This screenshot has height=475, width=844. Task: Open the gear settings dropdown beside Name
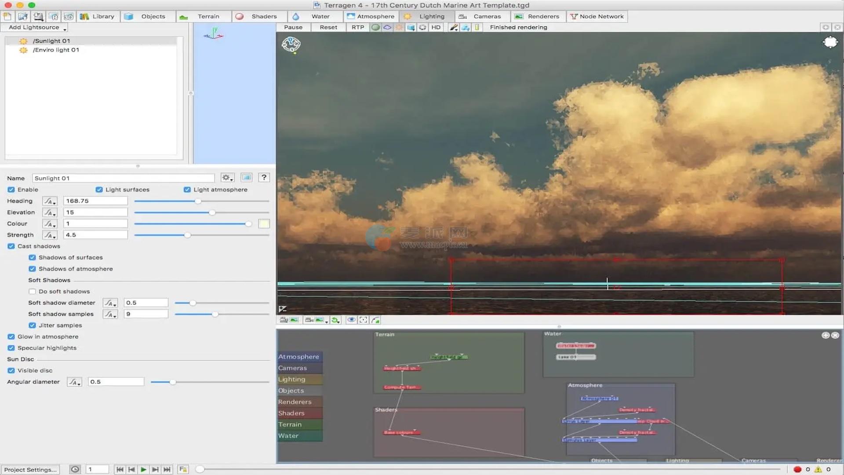pos(227,178)
